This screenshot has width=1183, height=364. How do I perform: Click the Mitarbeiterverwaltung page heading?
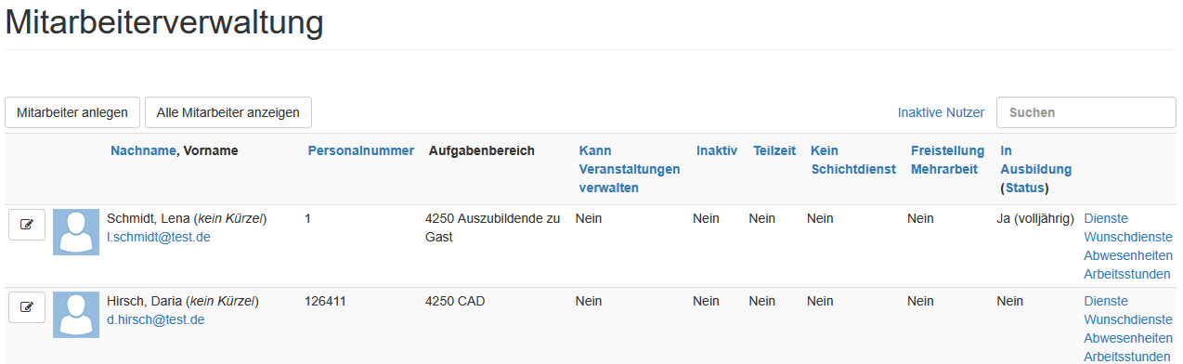click(x=164, y=22)
